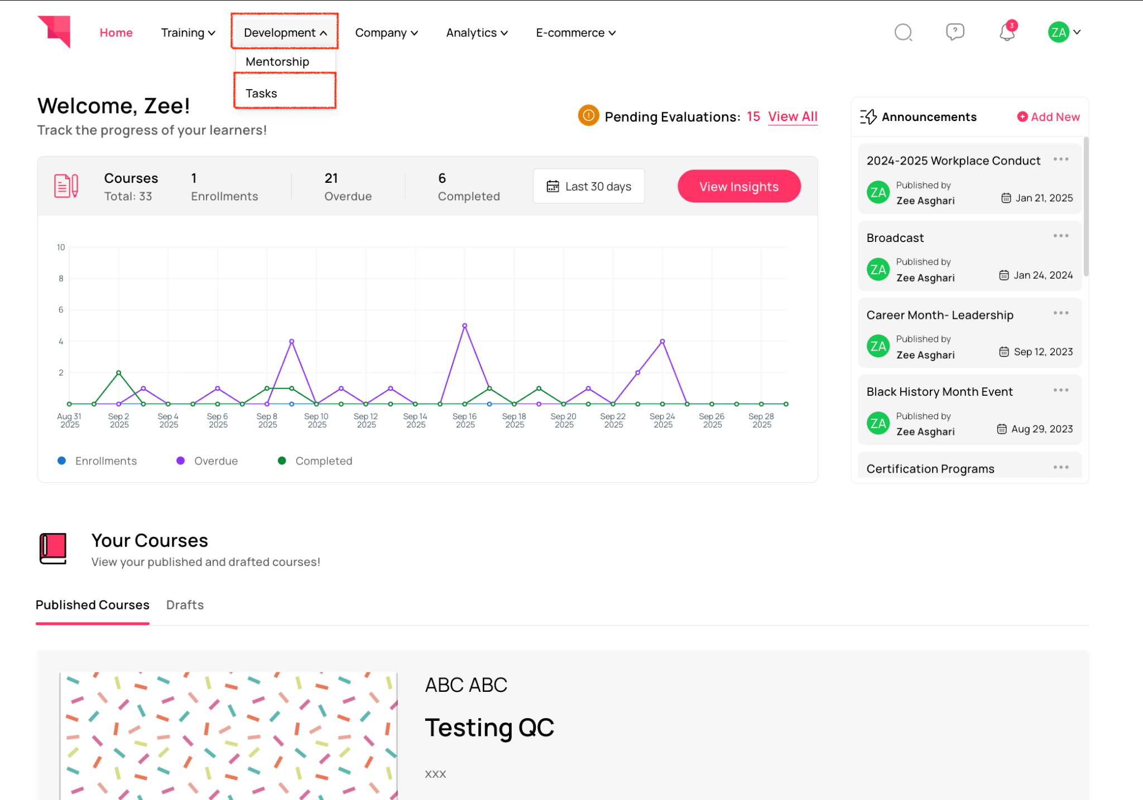Open Testing QC course thumbnail
This screenshot has height=800, width=1143.
click(229, 736)
